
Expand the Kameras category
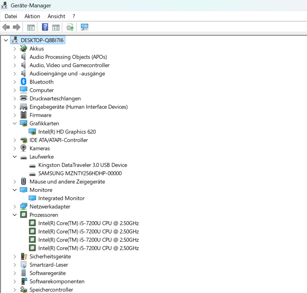(x=15, y=148)
